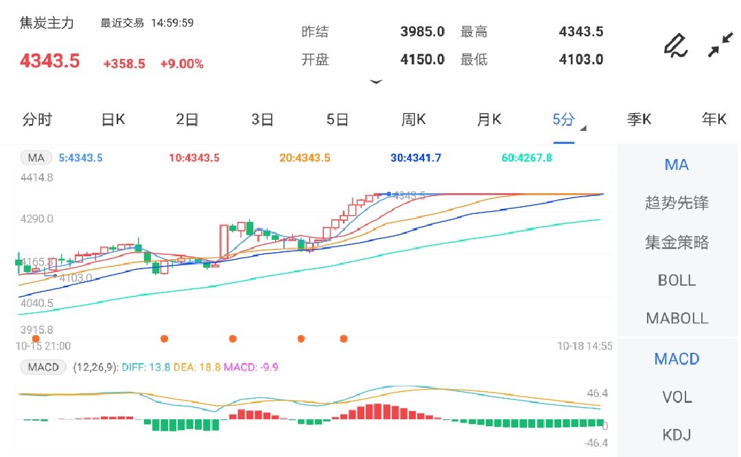
Task: Click the +358.5 price change value
Action: point(123,64)
